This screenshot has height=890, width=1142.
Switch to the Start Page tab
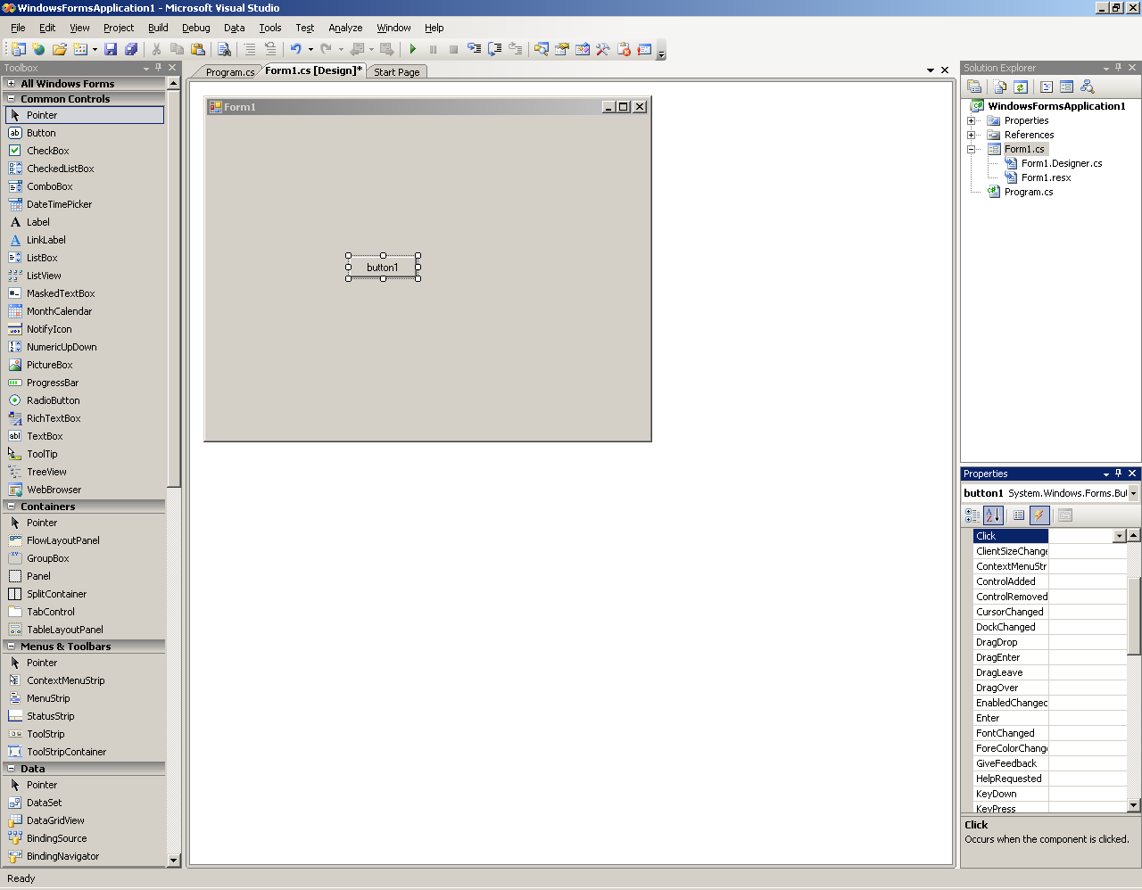pos(397,72)
